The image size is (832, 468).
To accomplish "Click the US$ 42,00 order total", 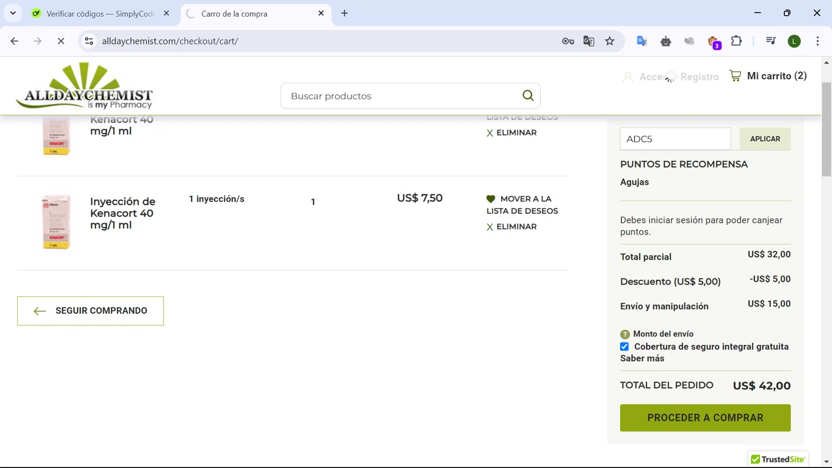I will point(762,386).
